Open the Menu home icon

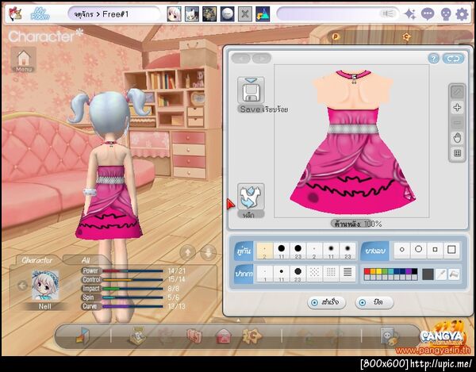[24, 59]
